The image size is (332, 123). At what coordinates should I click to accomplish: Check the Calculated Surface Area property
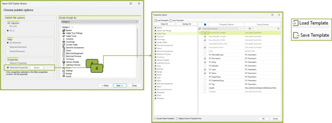[x=205, y=44]
